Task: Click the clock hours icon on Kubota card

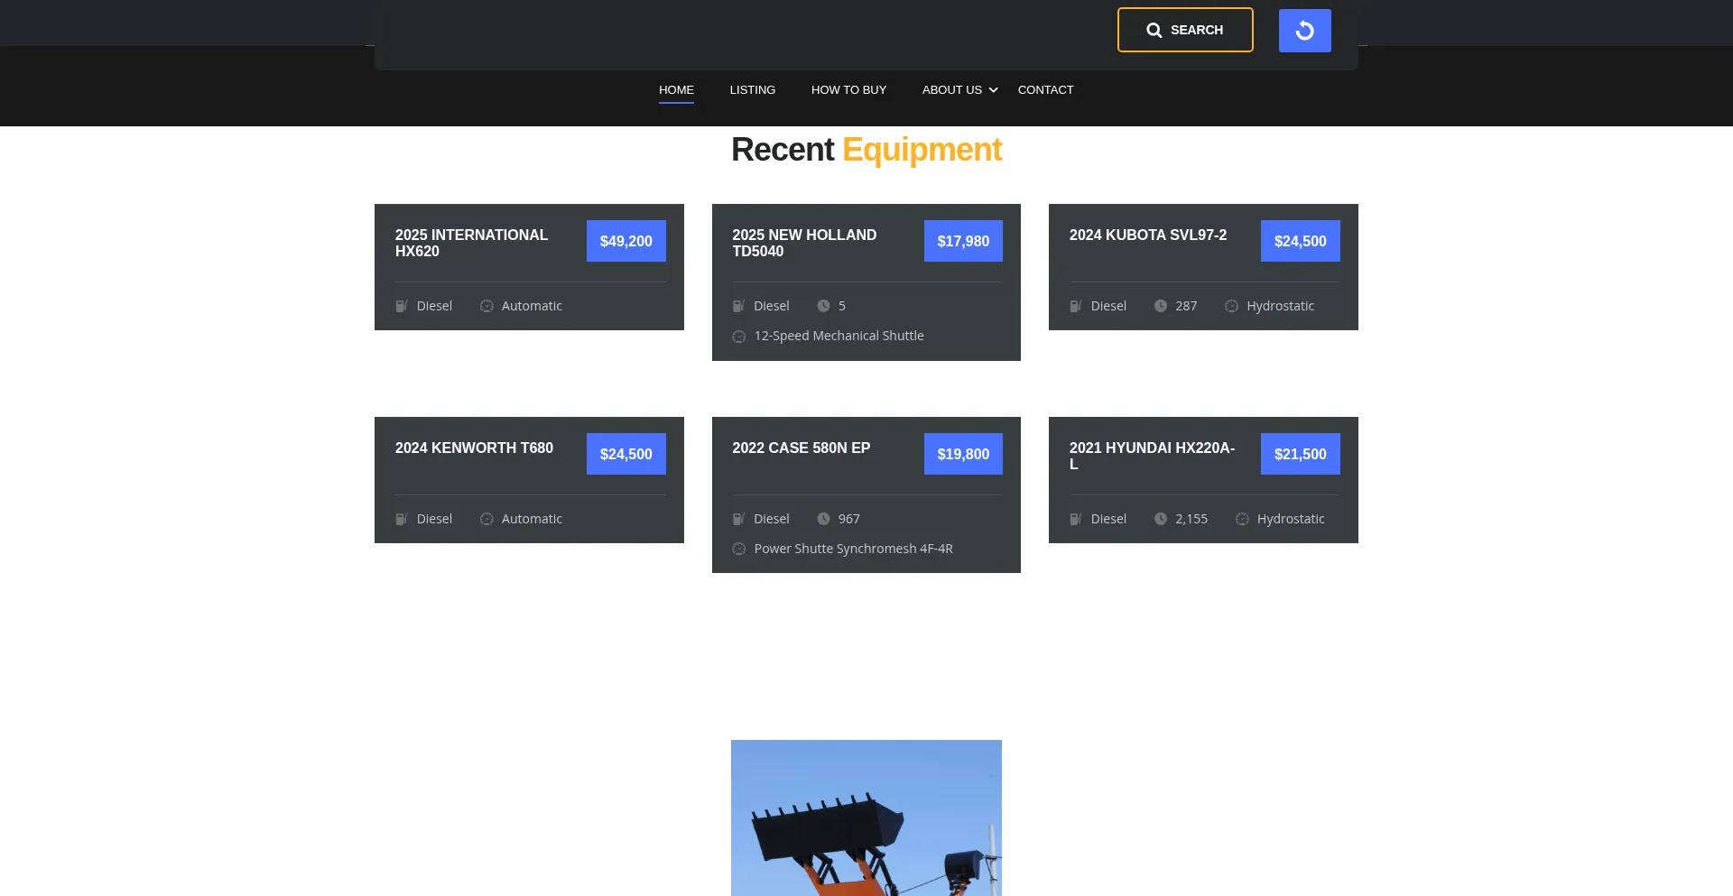Action: coord(1160,307)
